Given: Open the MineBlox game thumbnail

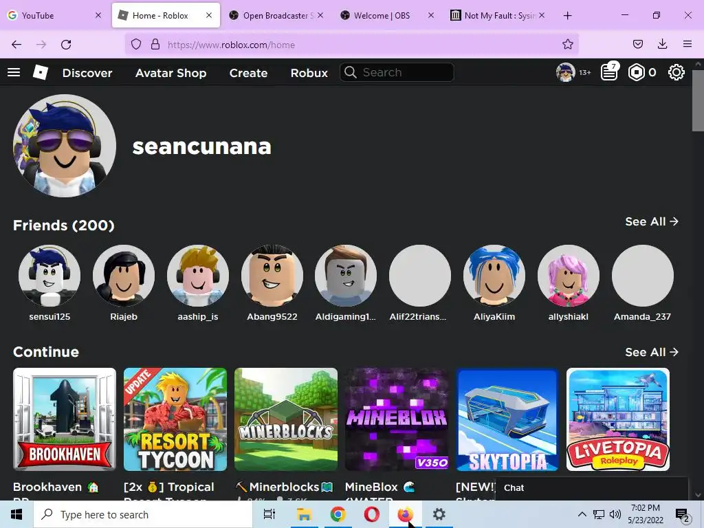Looking at the screenshot, I should point(397,419).
